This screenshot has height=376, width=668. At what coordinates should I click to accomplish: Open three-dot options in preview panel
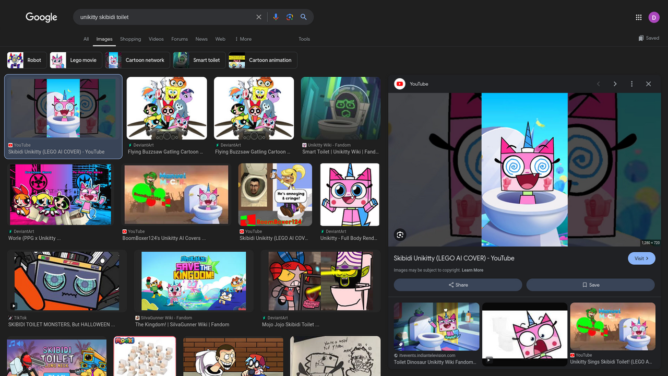pos(632,84)
